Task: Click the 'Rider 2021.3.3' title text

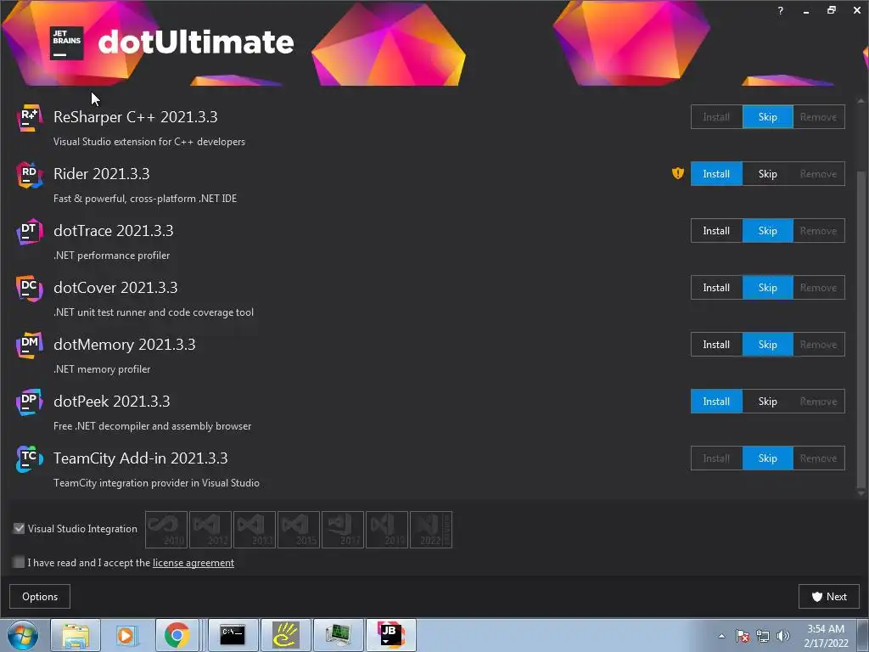Action: tap(102, 174)
